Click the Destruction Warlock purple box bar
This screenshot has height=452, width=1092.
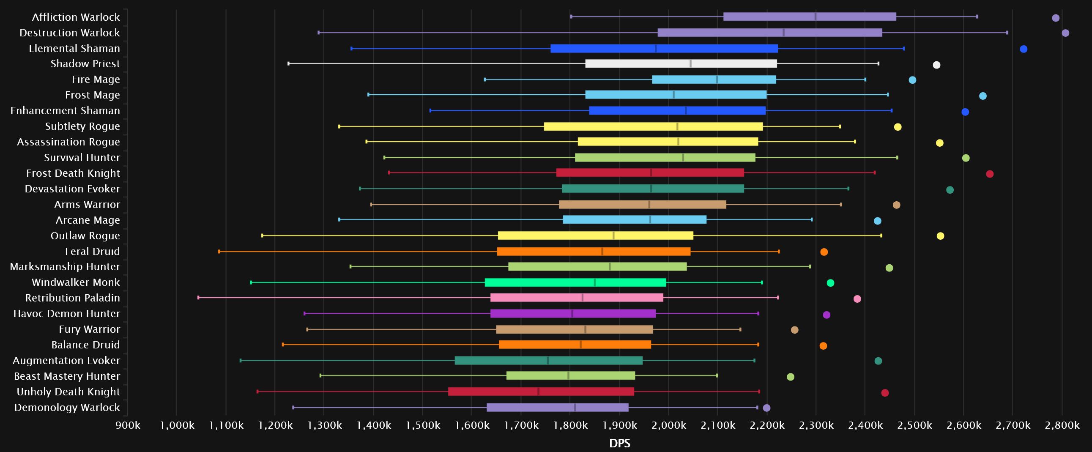pos(769,33)
